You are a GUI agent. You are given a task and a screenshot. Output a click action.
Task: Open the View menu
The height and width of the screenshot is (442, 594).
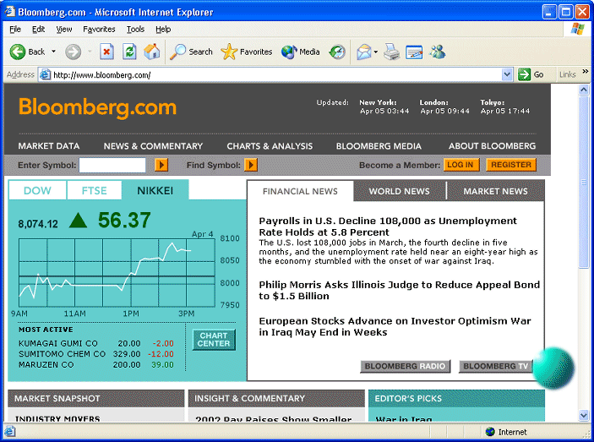click(64, 30)
